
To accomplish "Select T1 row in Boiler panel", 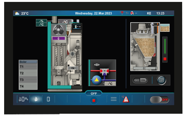I will pyautogui.click(x=28, y=67).
